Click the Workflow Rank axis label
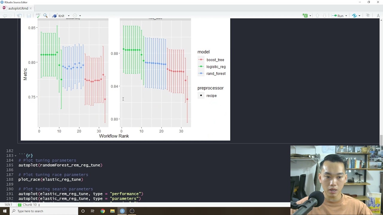Image resolution: width=383 pixels, height=215 pixels. [x=114, y=136]
